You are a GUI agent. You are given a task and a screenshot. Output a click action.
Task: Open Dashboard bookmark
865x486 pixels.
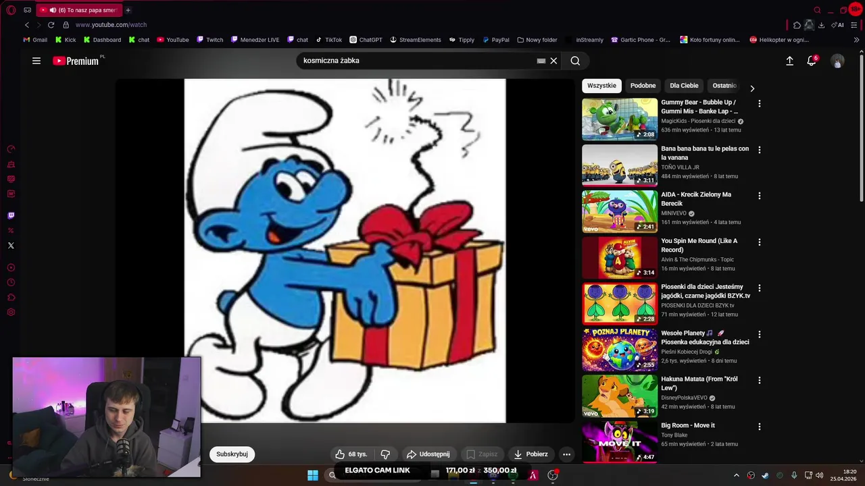point(102,40)
